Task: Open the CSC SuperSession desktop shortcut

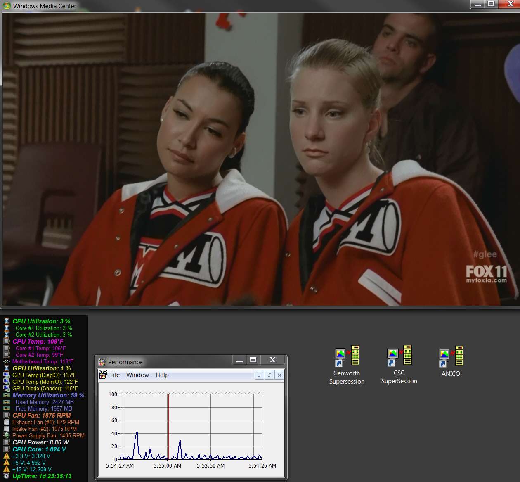Action: click(399, 365)
